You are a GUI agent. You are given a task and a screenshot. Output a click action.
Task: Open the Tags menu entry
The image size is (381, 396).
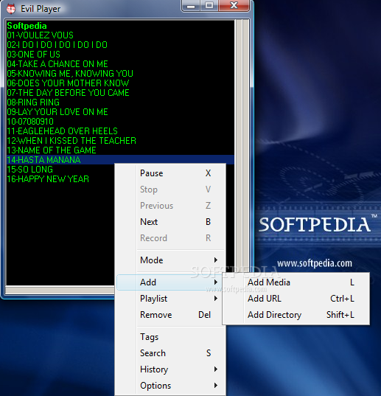point(170,337)
